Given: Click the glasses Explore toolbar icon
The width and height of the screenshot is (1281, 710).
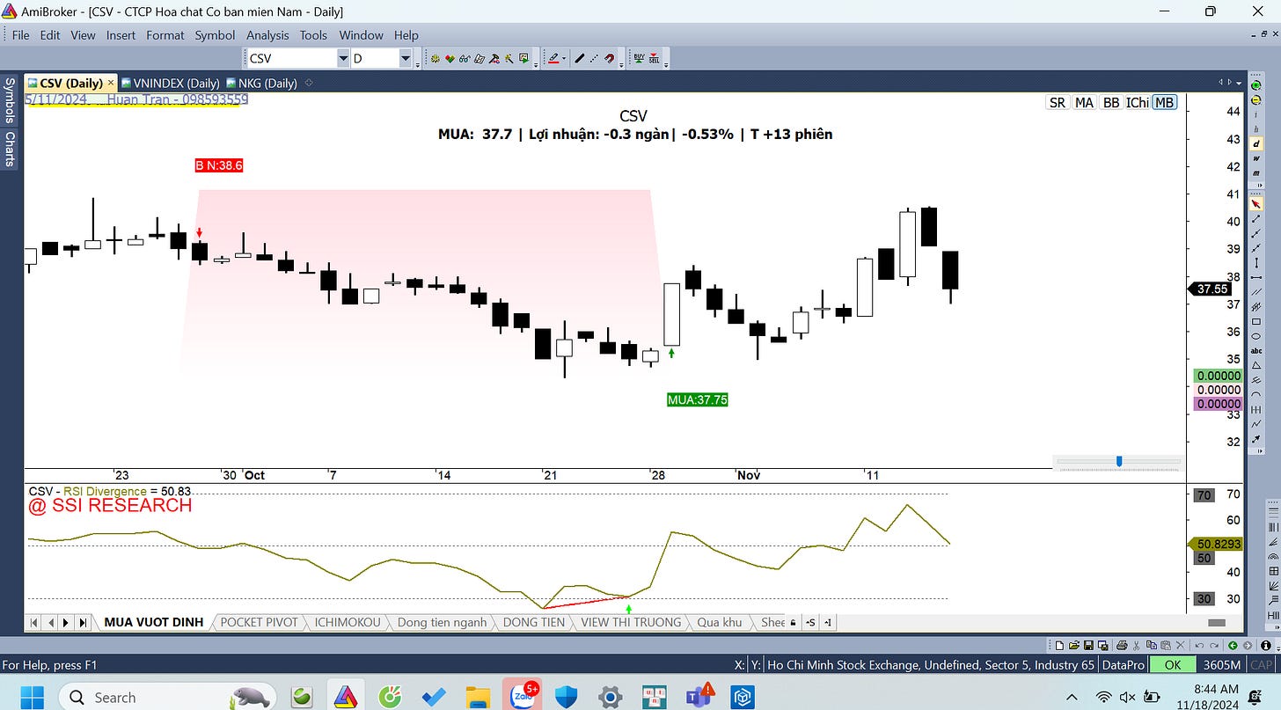Looking at the screenshot, I should (465, 59).
